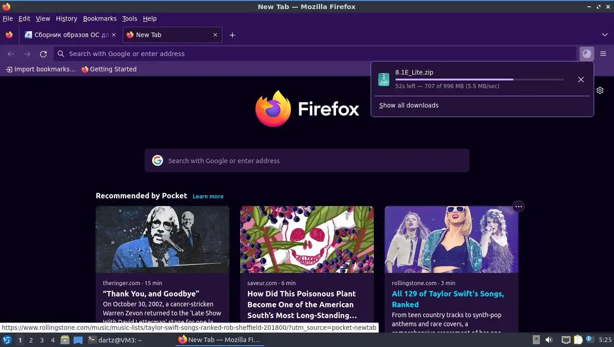Screen dimensions: 614x347
Task: Click the Google search box on page
Action: pos(307,160)
